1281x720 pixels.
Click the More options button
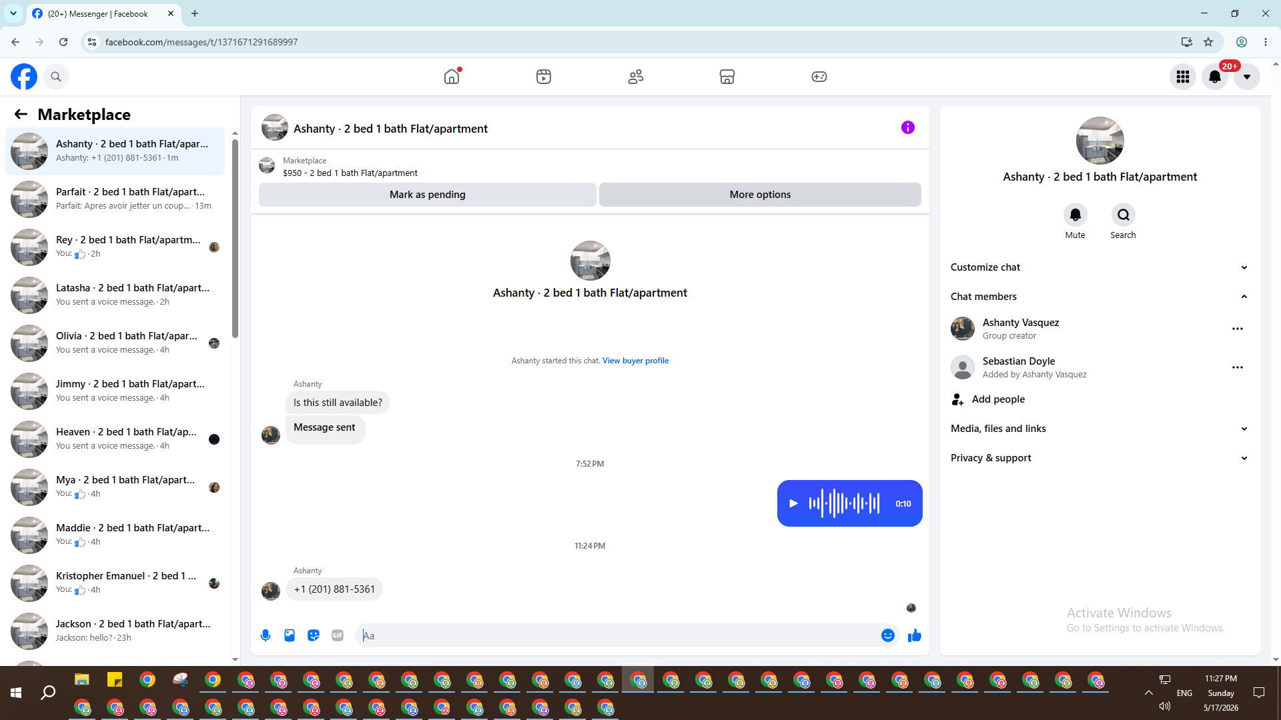(760, 195)
